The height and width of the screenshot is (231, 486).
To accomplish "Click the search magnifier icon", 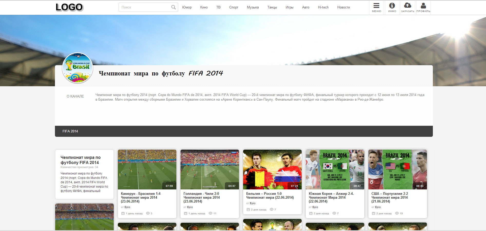I will tap(174, 7).
